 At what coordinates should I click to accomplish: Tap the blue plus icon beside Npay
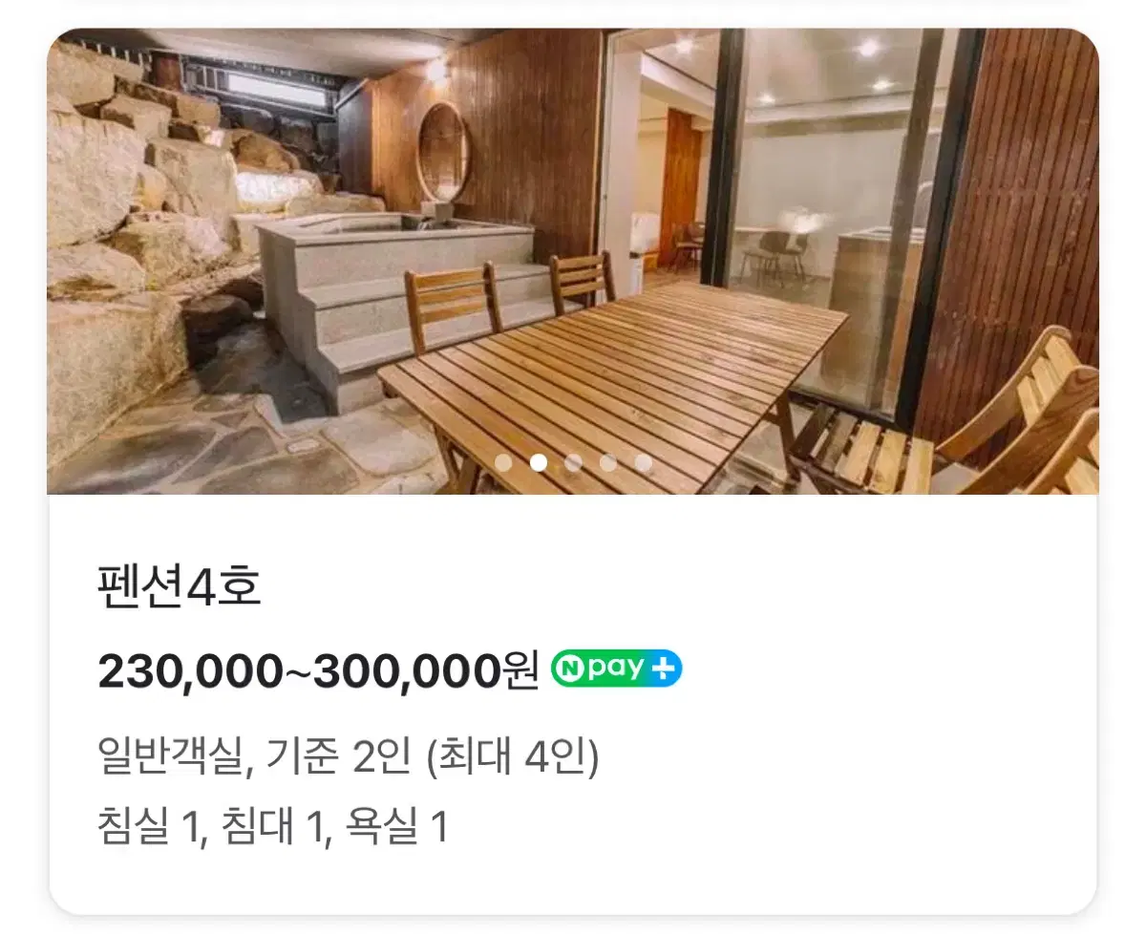click(x=666, y=669)
